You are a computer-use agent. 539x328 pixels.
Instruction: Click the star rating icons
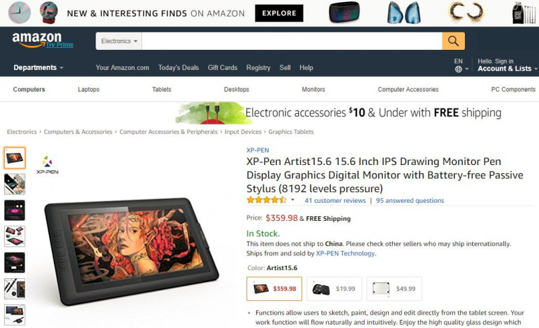[x=266, y=200]
